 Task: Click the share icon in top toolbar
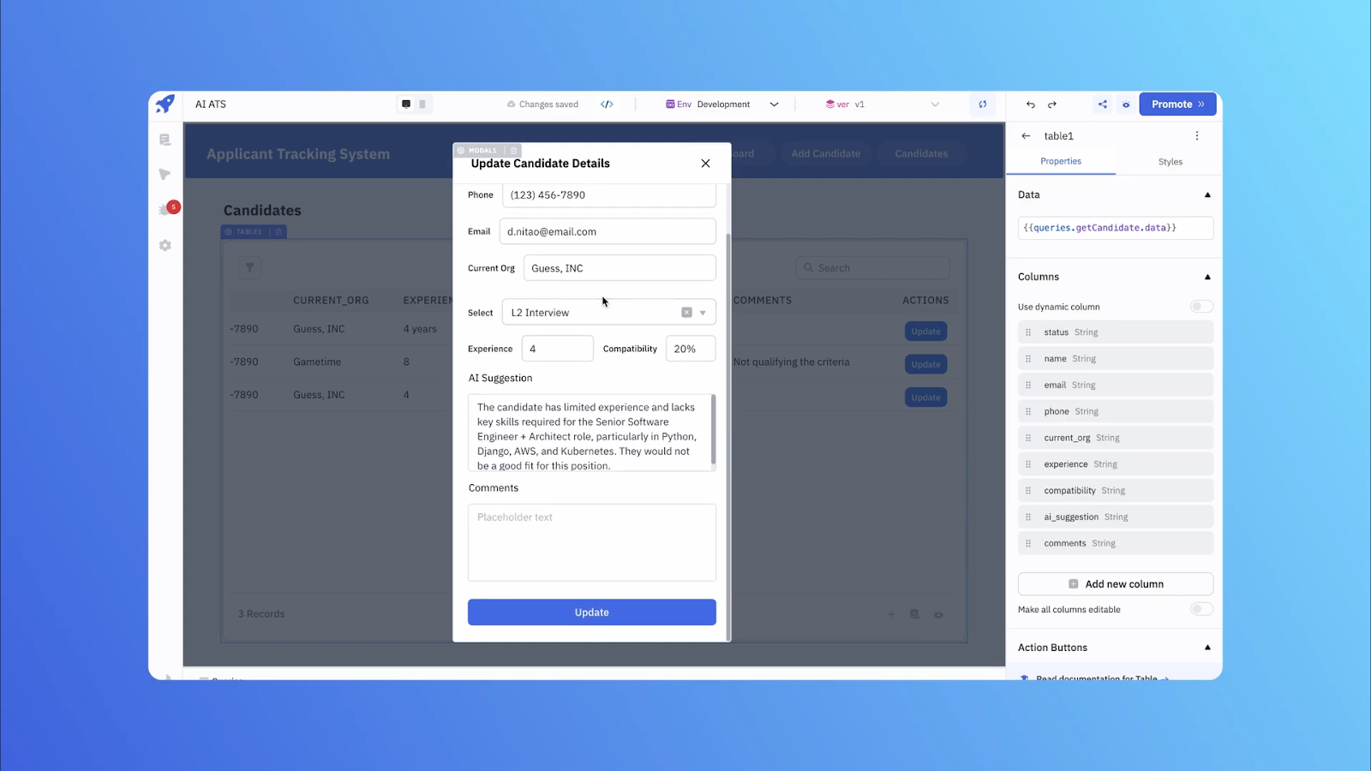click(x=1102, y=104)
